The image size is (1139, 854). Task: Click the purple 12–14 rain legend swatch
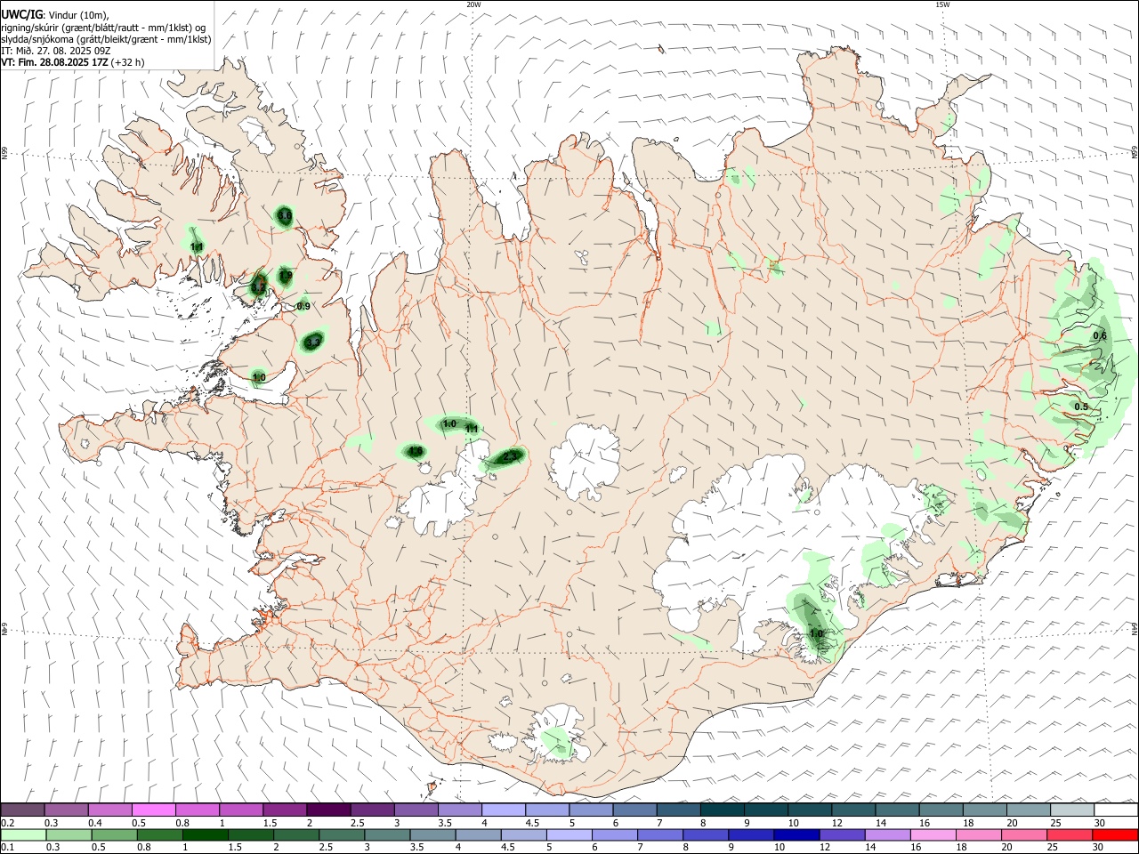(843, 835)
